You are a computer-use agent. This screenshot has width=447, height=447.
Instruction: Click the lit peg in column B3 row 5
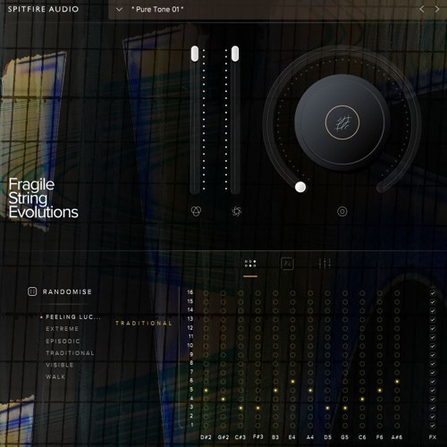(275, 390)
